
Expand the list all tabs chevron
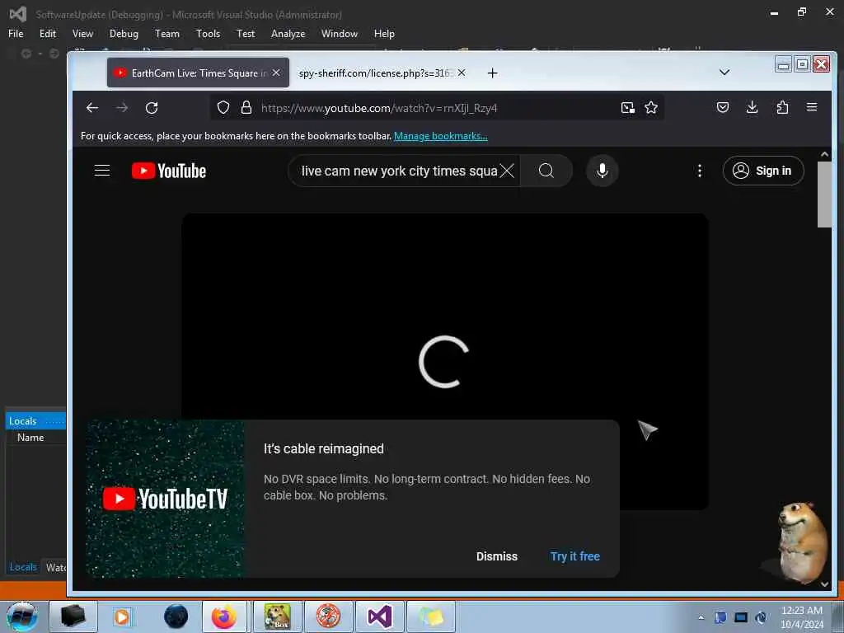724,73
